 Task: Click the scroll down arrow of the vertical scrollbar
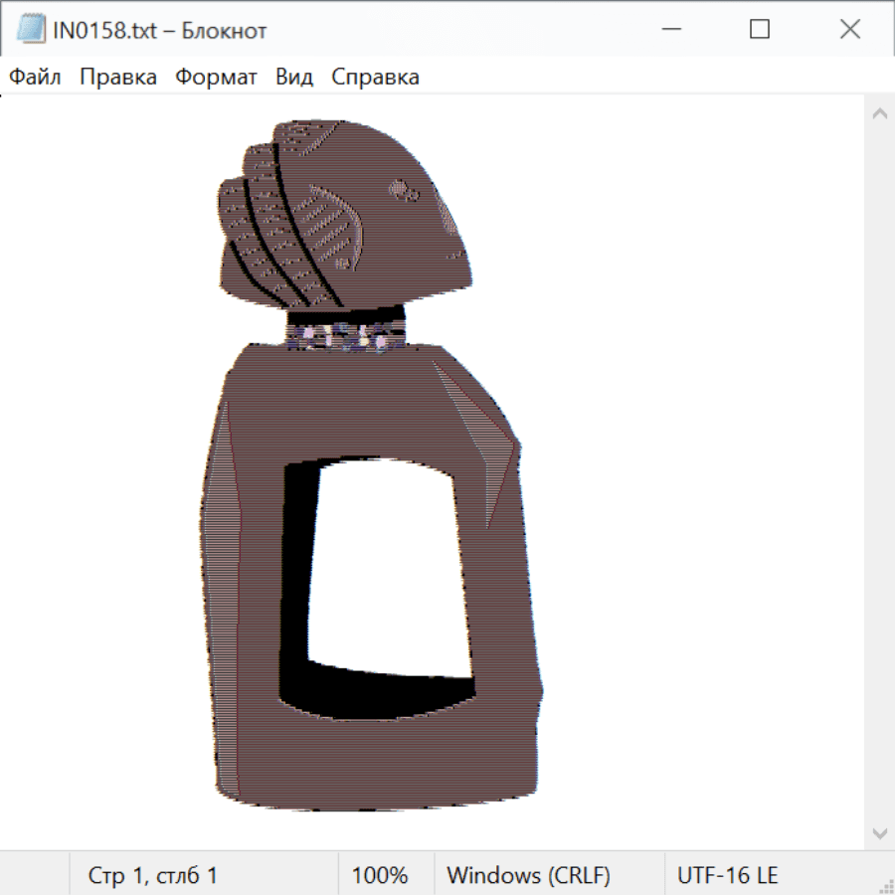tap(879, 832)
